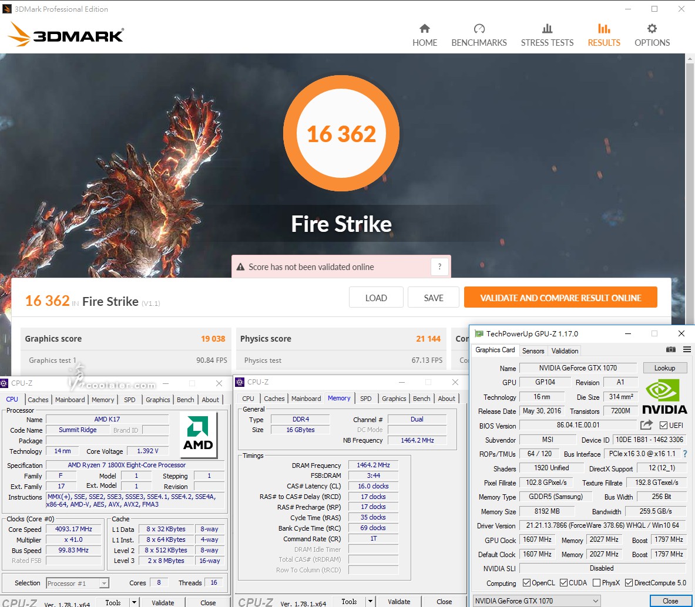The height and width of the screenshot is (607, 695).
Task: Click the Lookup button in GPU-Z
Action: [664, 368]
